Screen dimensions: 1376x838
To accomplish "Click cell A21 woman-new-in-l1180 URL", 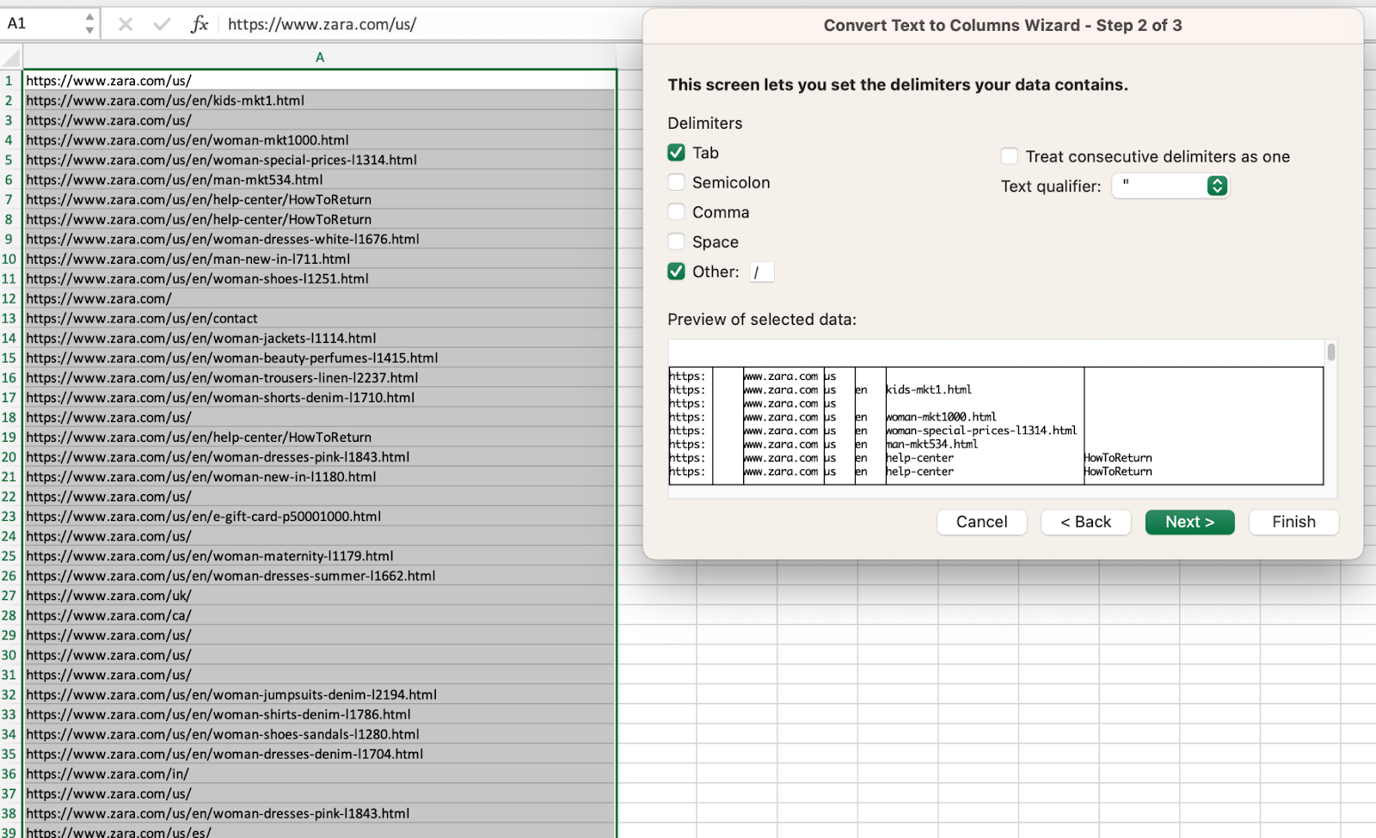I will click(x=320, y=476).
